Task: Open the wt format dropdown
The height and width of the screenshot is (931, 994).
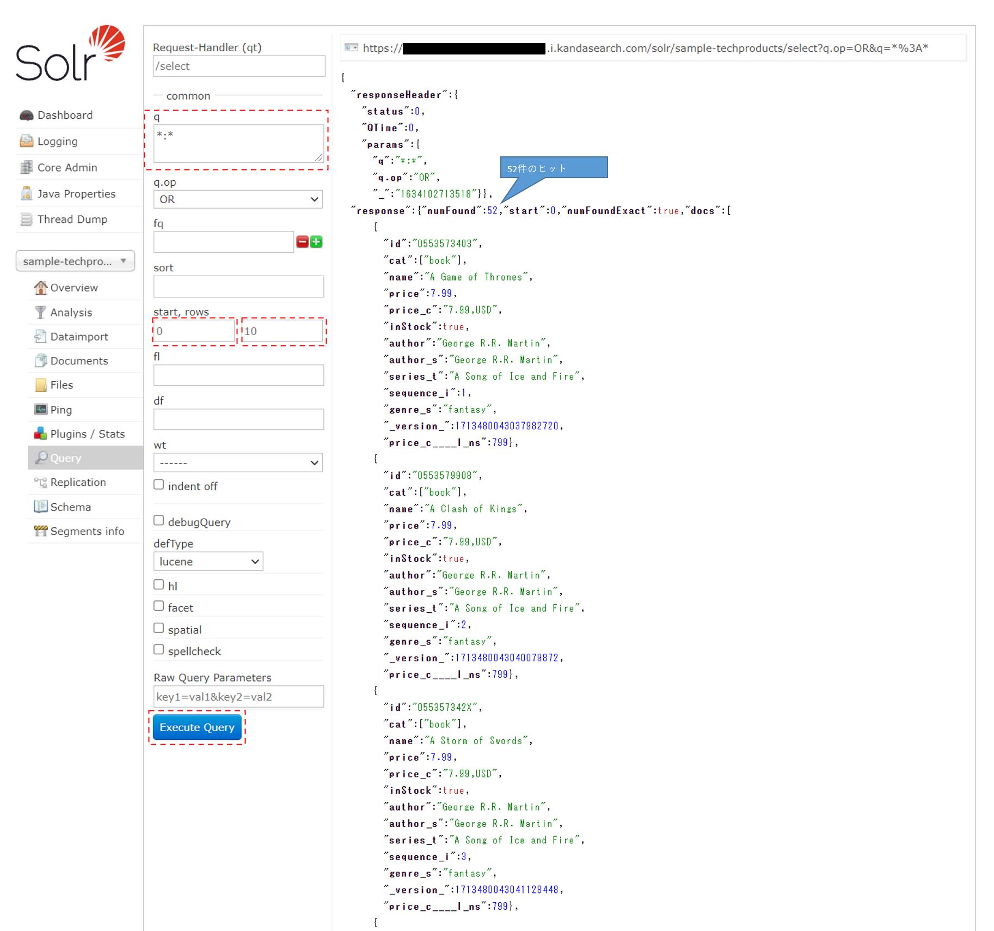Action: (x=238, y=463)
